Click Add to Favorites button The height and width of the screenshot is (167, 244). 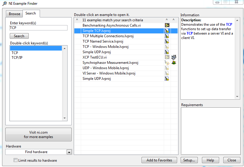(159, 160)
